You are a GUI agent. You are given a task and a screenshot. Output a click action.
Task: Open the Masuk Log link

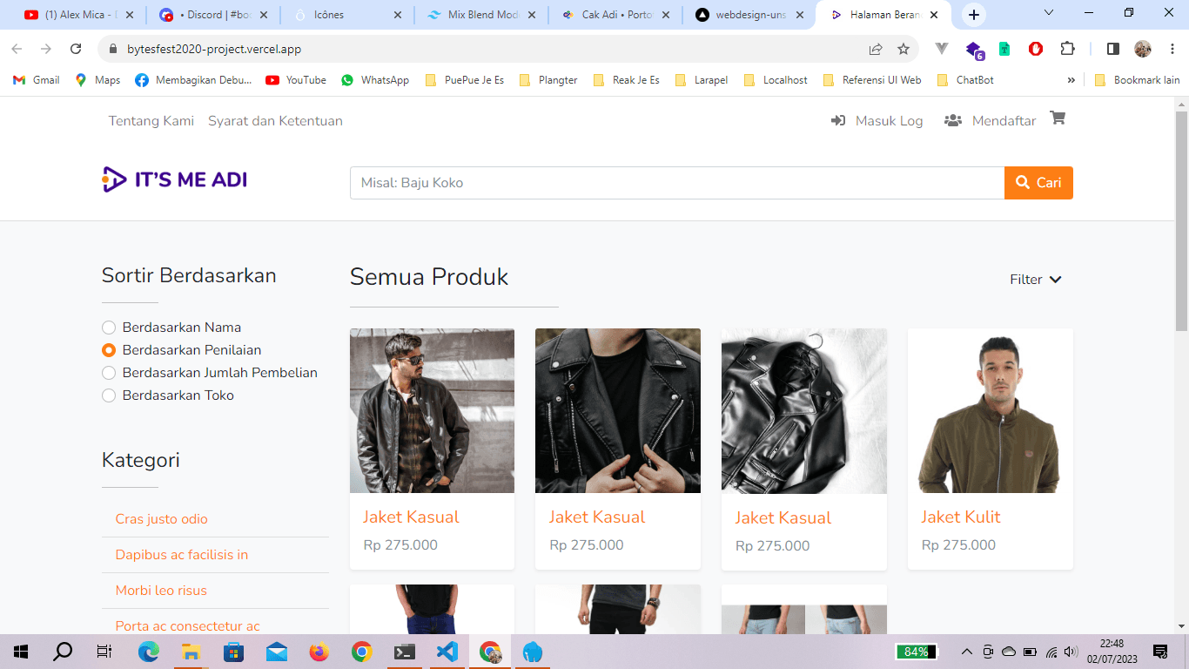point(877,121)
